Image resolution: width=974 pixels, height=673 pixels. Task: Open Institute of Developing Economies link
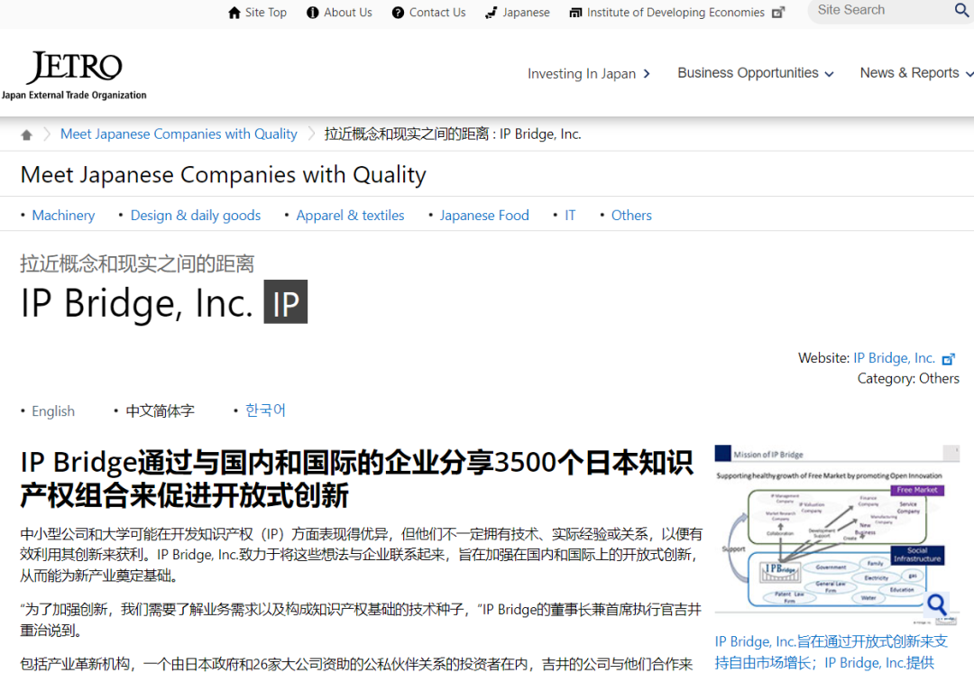coord(675,13)
